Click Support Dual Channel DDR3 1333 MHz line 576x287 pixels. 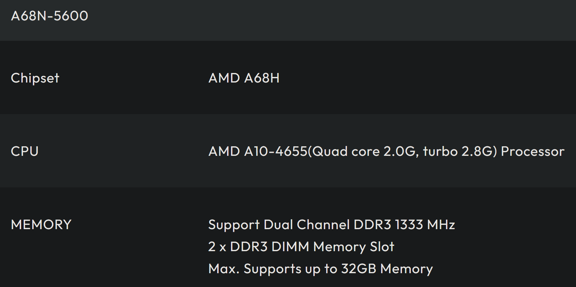point(331,225)
